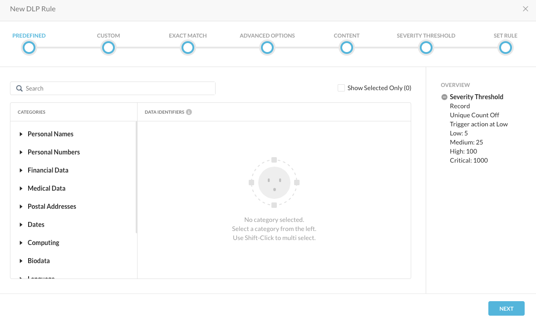Jump to the Custom step circle
536x322 pixels.
tap(108, 48)
